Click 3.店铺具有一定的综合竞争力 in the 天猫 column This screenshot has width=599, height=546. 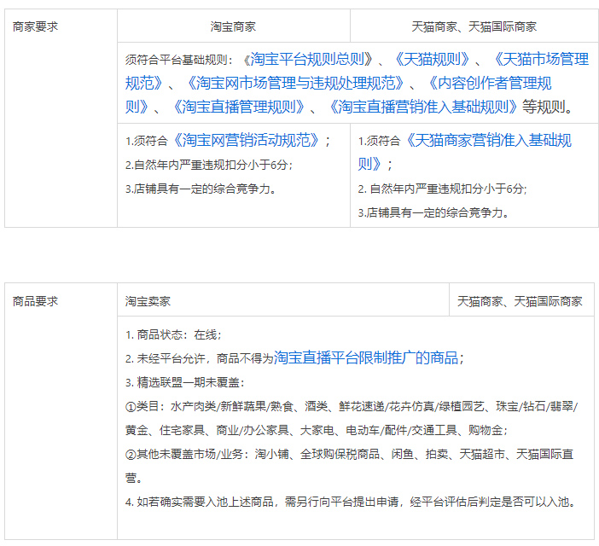pos(433,212)
